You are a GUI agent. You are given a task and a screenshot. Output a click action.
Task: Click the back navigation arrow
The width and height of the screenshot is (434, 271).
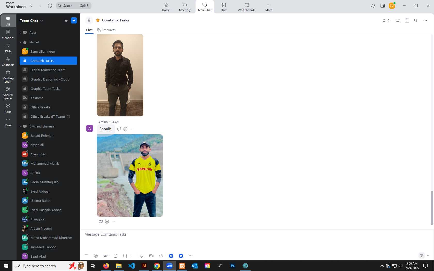[31, 6]
